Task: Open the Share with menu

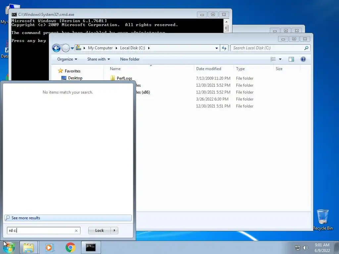Action: tap(99, 59)
